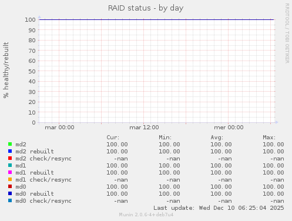The width and height of the screenshot is (292, 221).
Task: Click the y-axis value 0
Action: point(34,123)
